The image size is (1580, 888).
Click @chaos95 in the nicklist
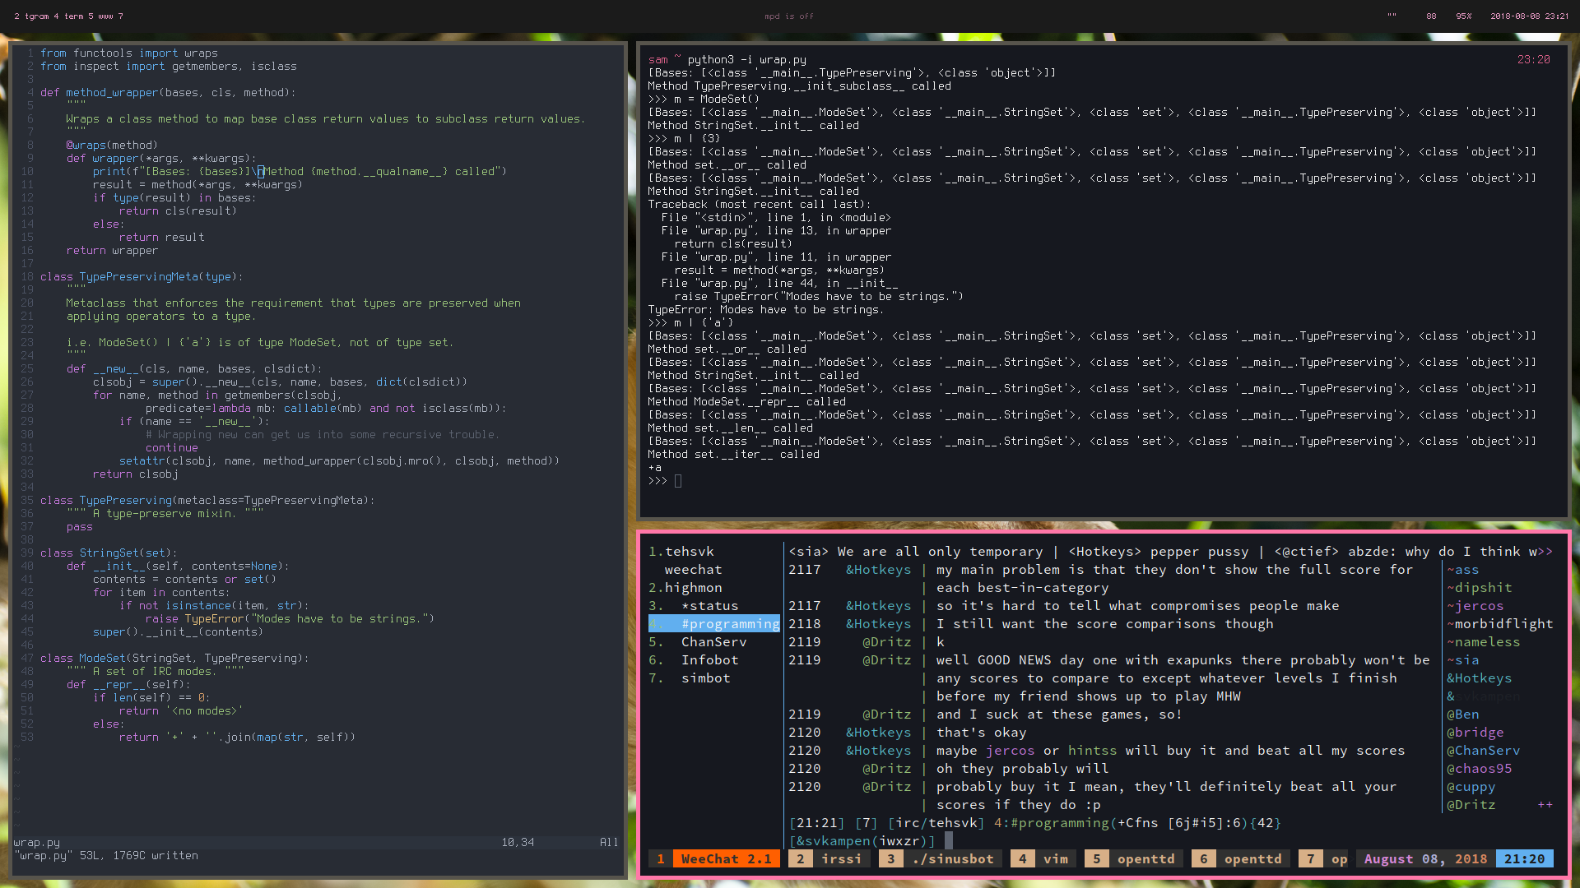pyautogui.click(x=1479, y=768)
